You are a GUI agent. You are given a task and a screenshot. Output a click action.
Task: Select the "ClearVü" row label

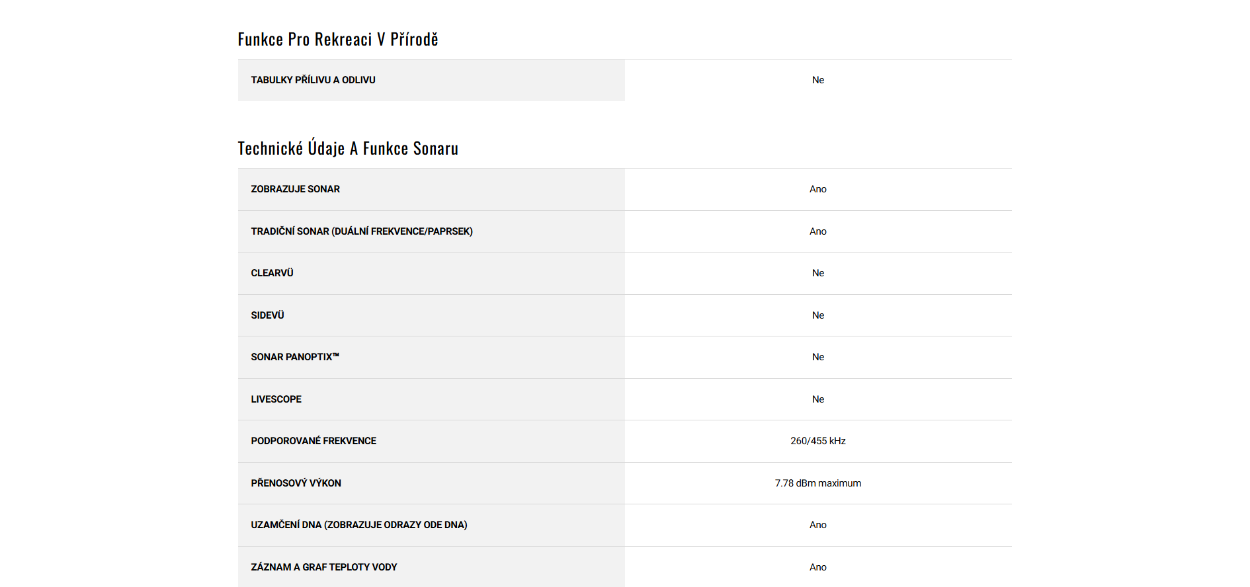272,273
